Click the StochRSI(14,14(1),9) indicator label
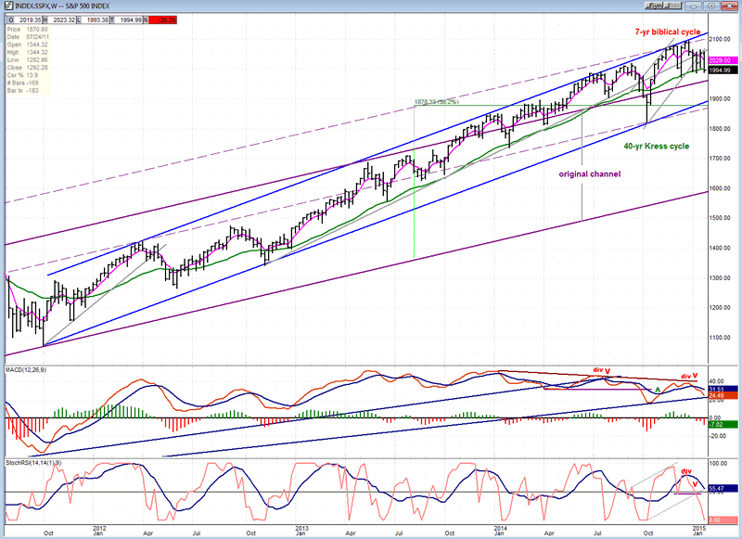The height and width of the screenshot is (539, 742). point(33,462)
